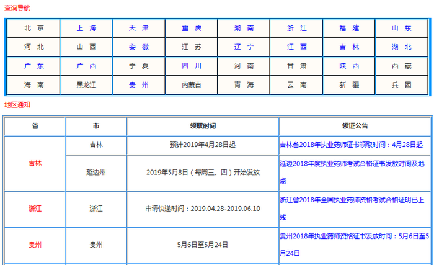Click the red 贵州 province cell in the table
This screenshot has width=434, height=265.
(x=35, y=245)
